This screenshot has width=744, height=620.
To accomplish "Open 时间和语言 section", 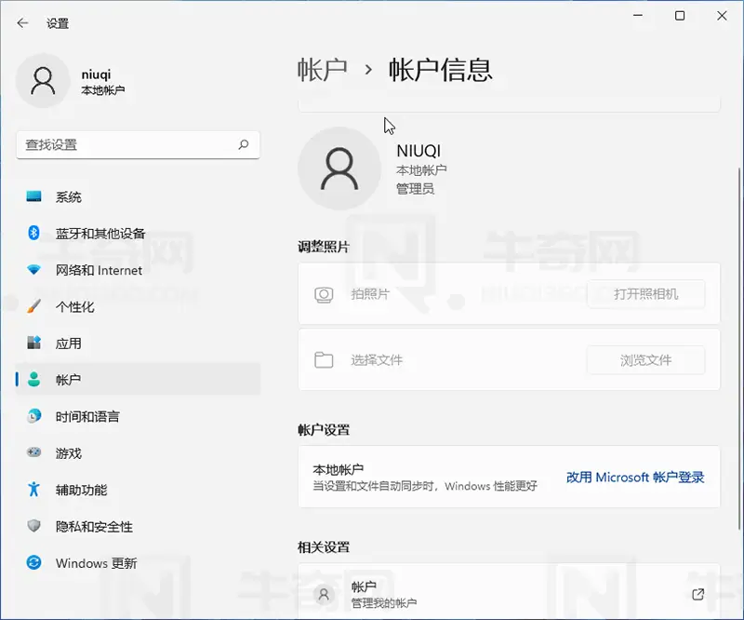I will (x=138, y=417).
